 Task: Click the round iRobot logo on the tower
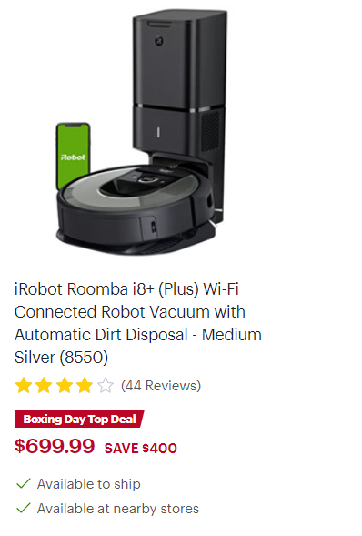tap(159, 41)
